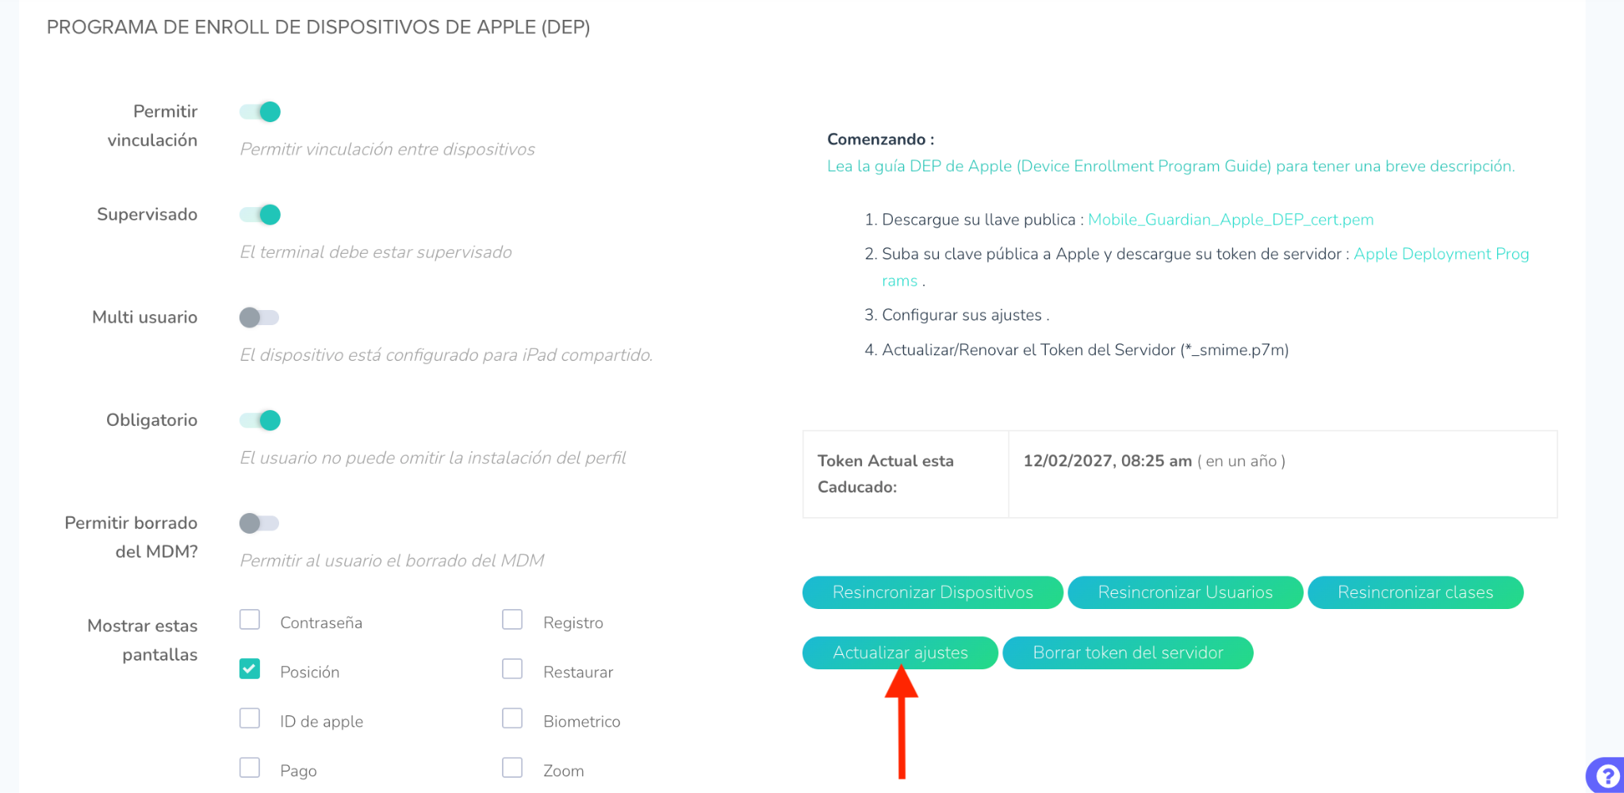
Task: Check the Zoom checkbox
Action: (512, 768)
